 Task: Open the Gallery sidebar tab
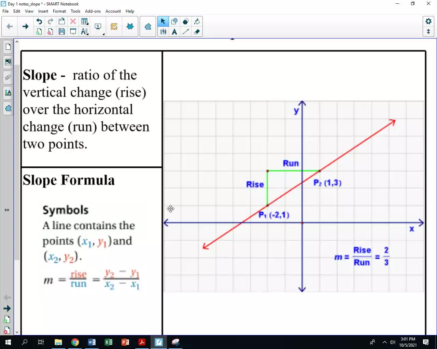click(x=8, y=62)
